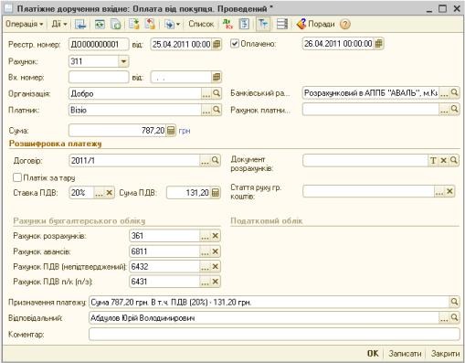Enable the Платіж за тару checkbox
The width and height of the screenshot is (465, 363).
pos(17,177)
